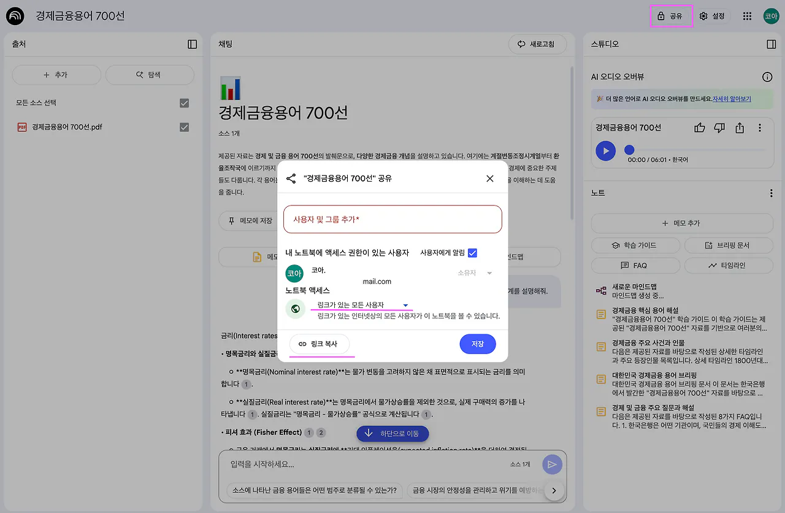This screenshot has width=785, height=513.
Task: Open the 노트 section three-dot menu
Action: point(772,193)
